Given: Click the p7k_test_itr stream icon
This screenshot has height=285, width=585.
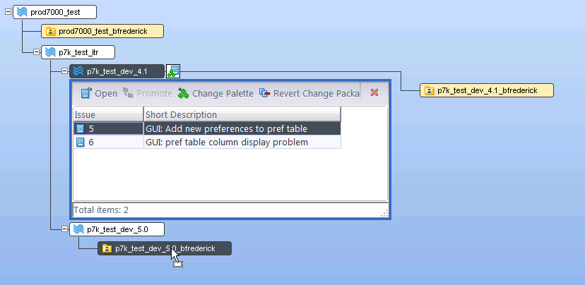Looking at the screenshot, I should [x=49, y=51].
